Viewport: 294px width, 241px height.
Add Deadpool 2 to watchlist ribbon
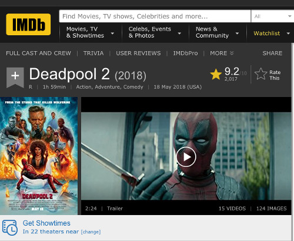15,77
